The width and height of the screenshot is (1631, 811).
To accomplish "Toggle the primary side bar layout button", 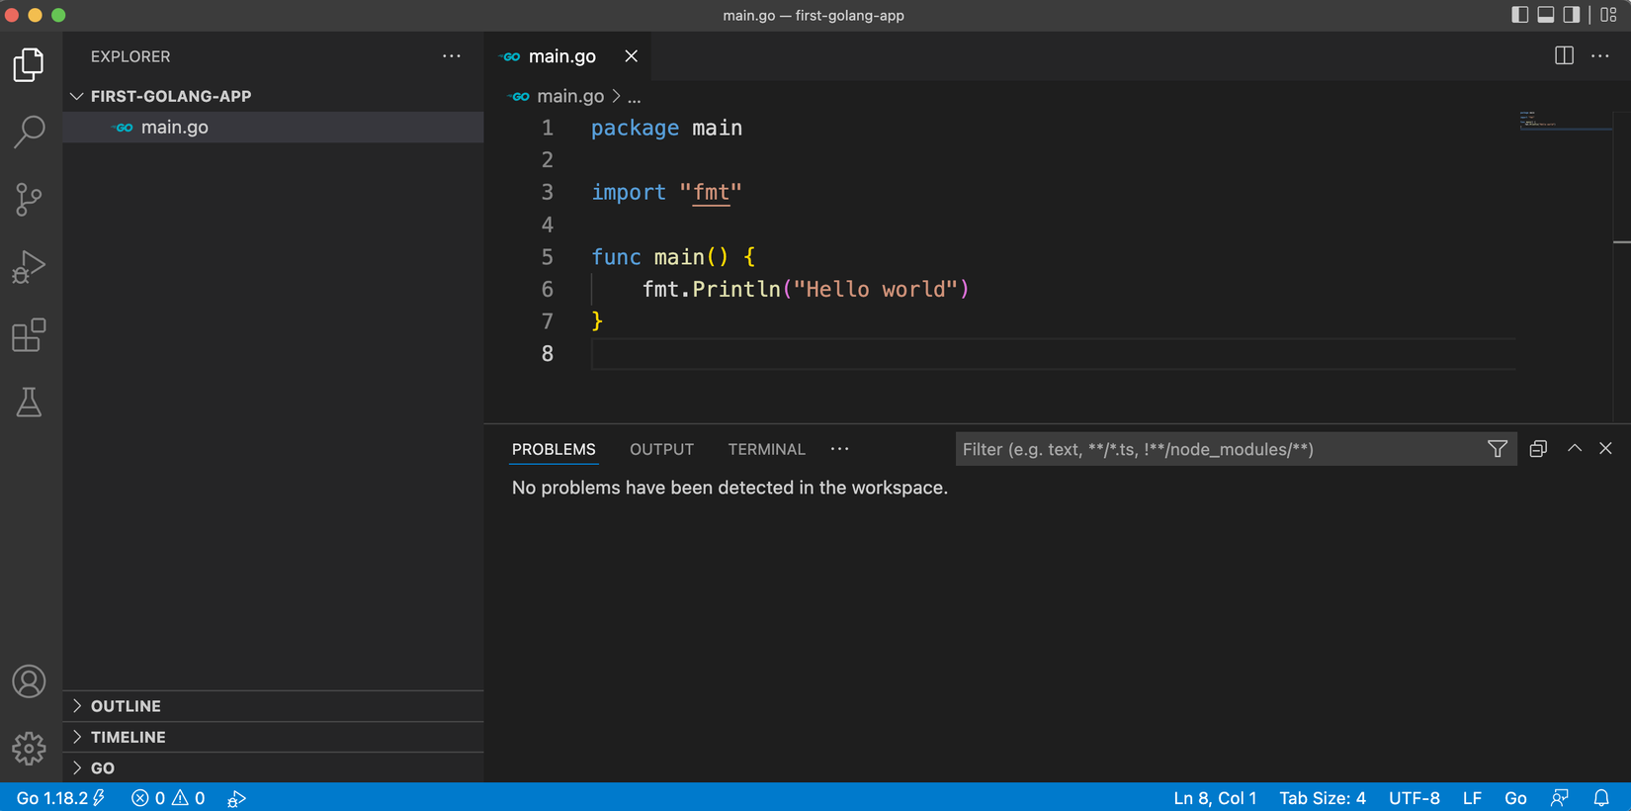I will pos(1520,15).
